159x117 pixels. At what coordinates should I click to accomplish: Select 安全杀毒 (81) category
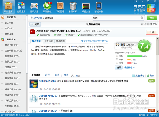pyautogui.click(x=11, y=84)
